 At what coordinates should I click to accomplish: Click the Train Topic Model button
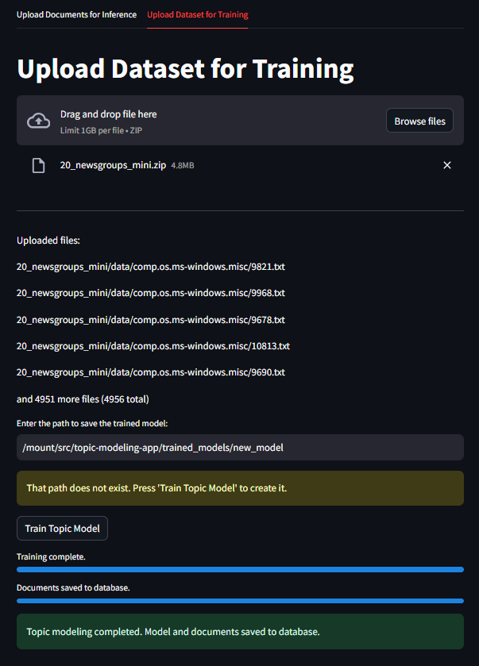[x=62, y=529]
